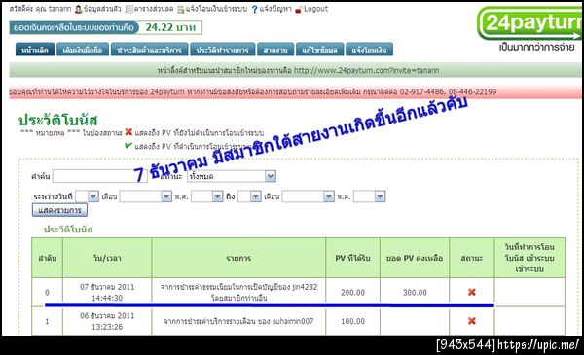Click the แสดงรายการ button

coord(59,210)
